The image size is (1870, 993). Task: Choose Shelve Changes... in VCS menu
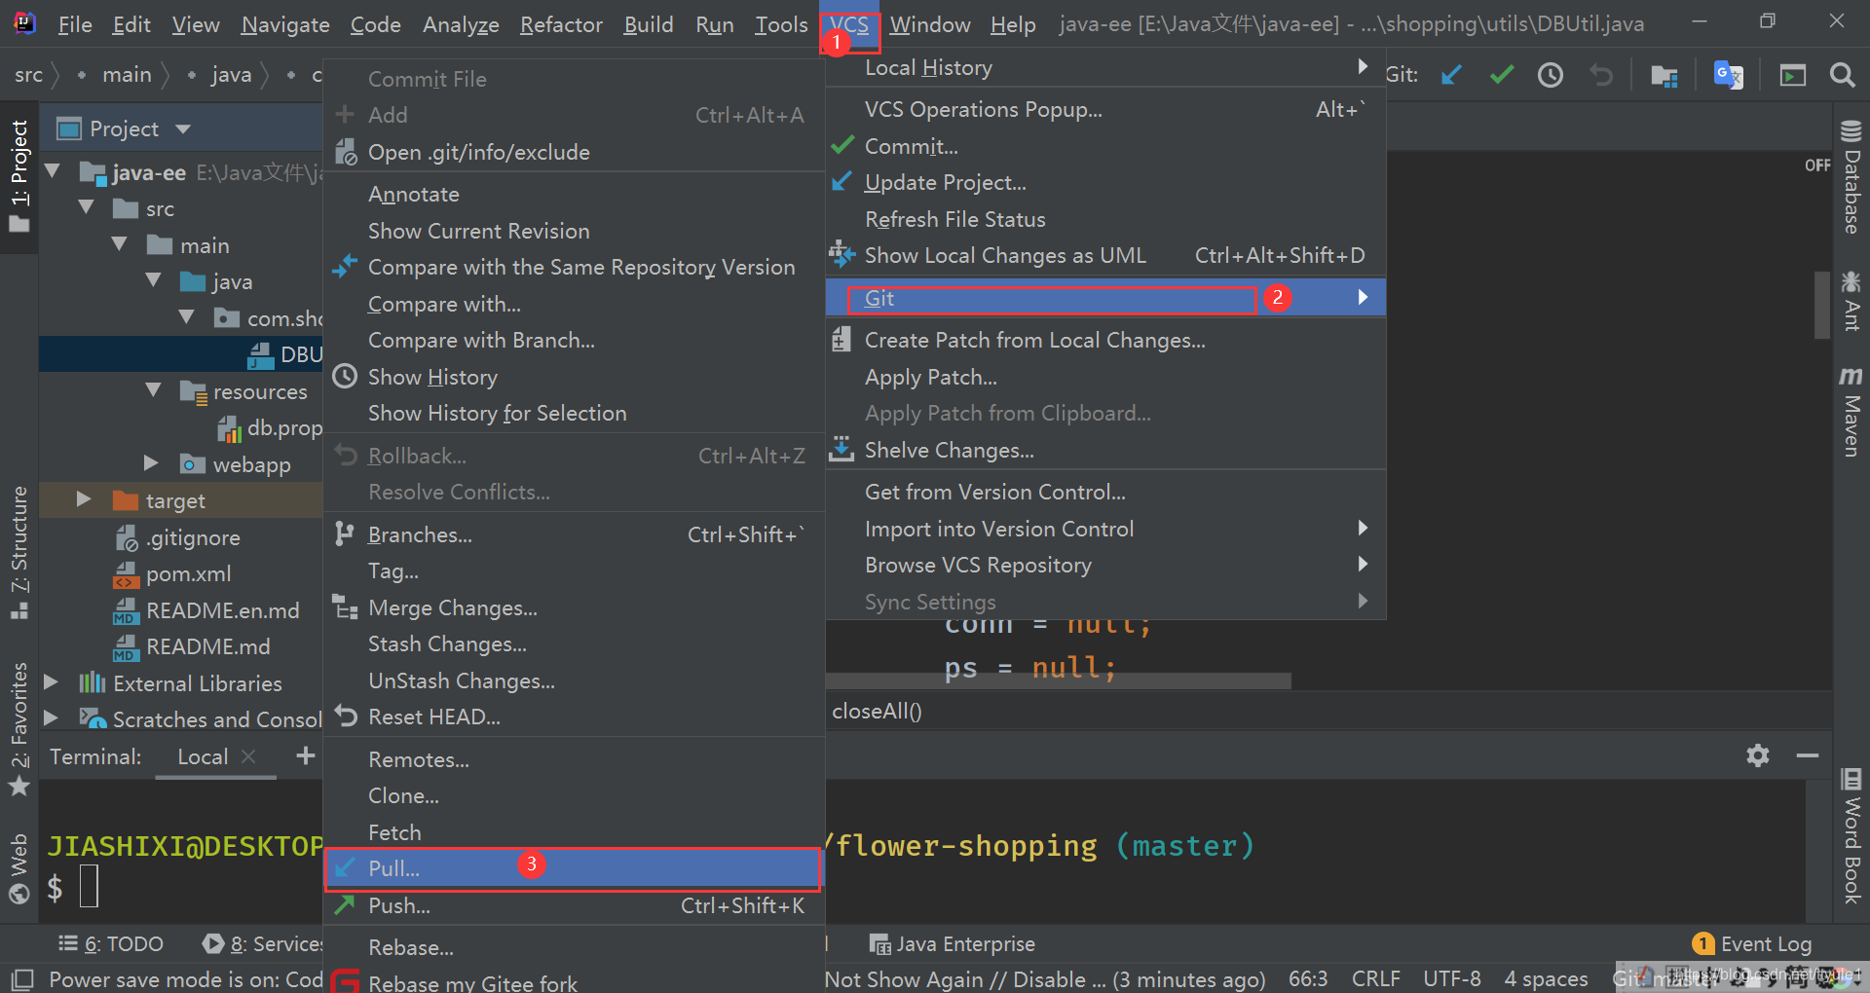tap(1105, 450)
